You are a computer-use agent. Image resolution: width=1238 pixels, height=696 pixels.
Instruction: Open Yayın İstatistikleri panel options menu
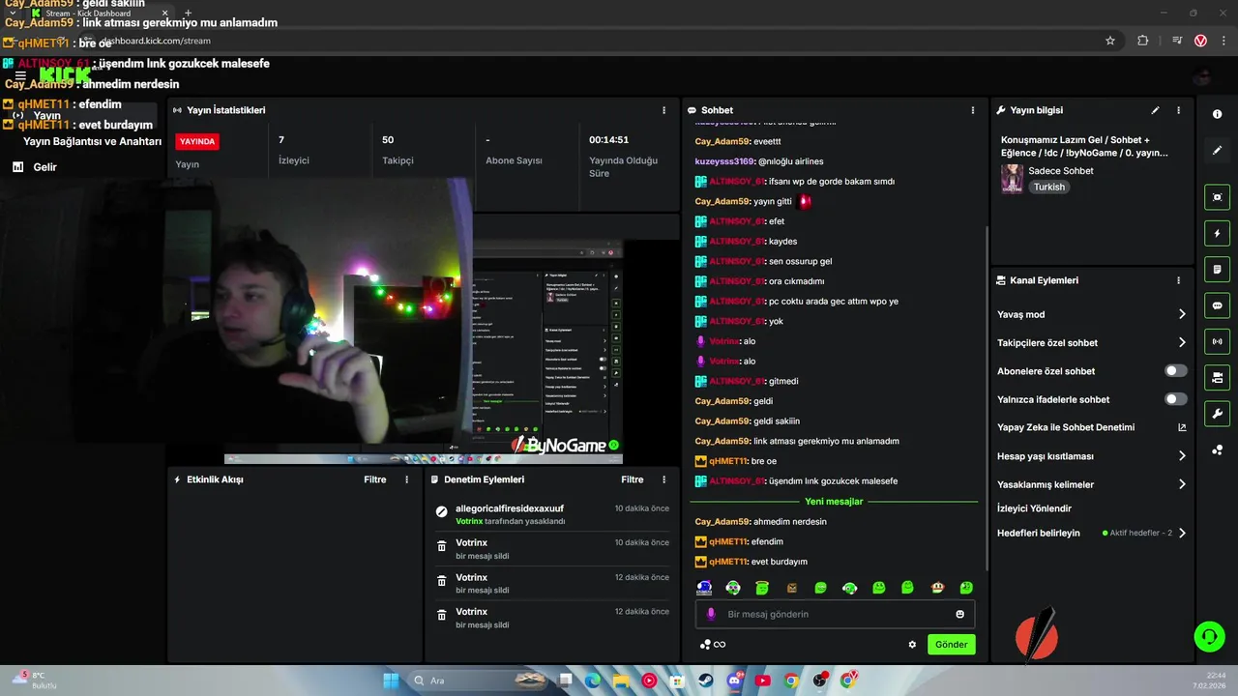coord(663,110)
